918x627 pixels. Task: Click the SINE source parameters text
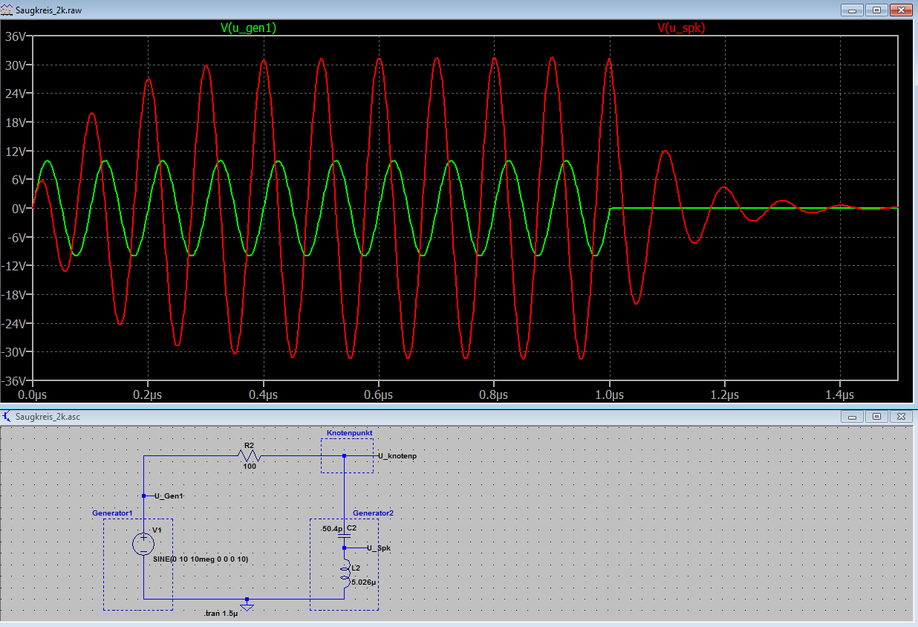point(200,558)
